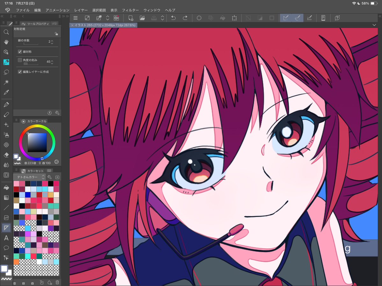The height and width of the screenshot is (286, 382).
Task: Click the Scale/Rotate transform icon
Action: tap(234, 18)
